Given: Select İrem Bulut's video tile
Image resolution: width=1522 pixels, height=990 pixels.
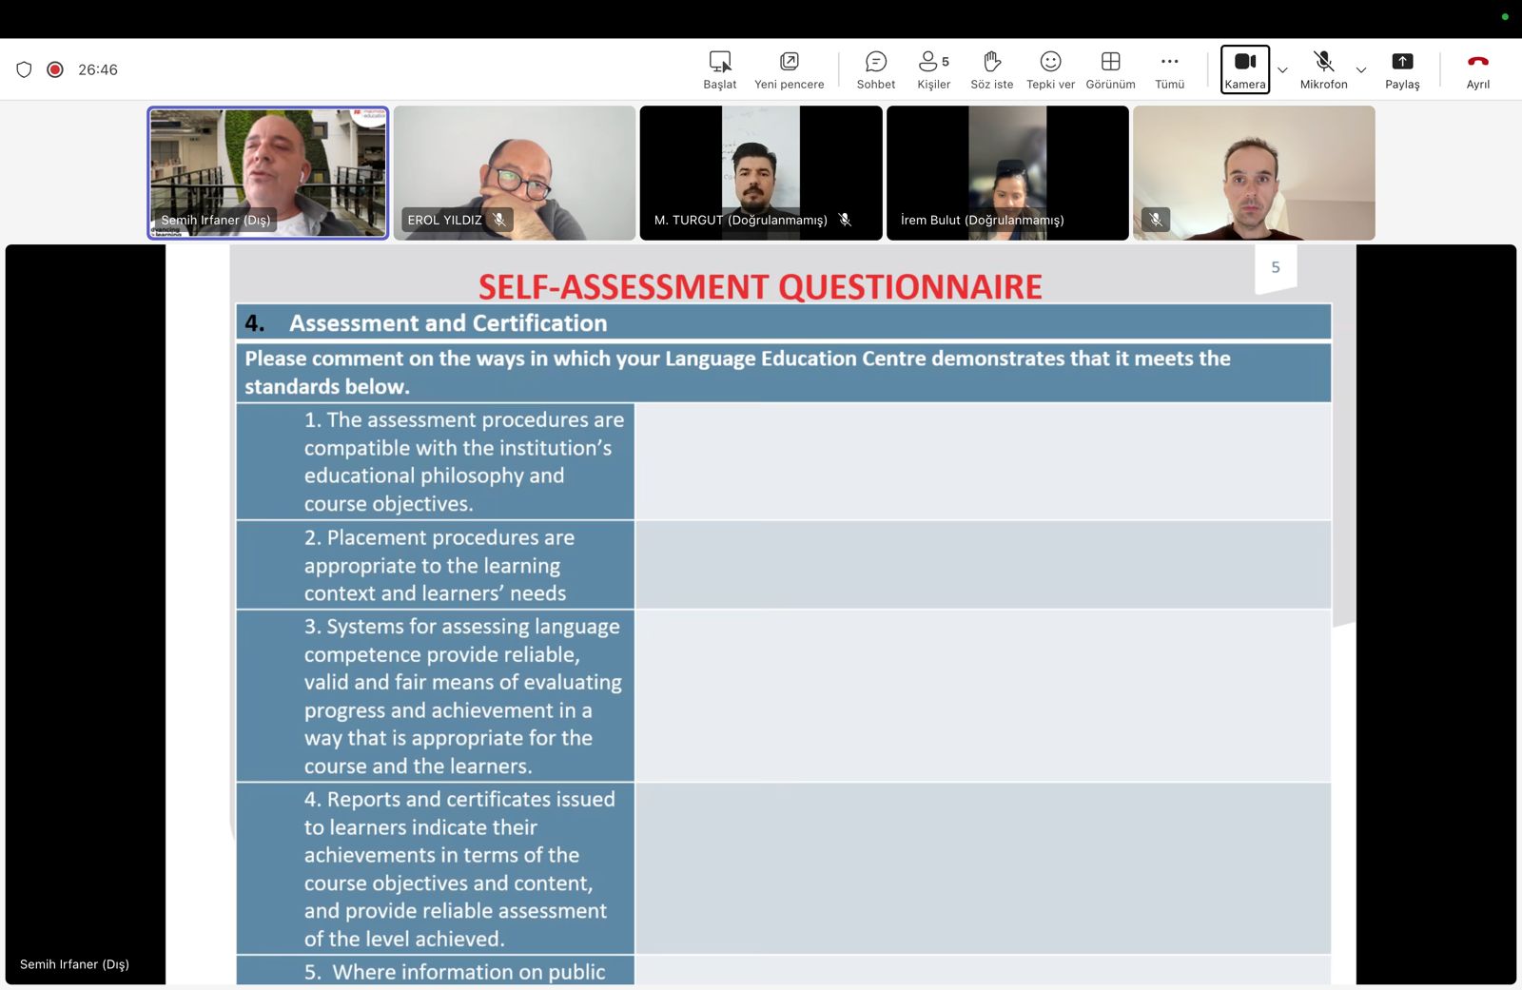Looking at the screenshot, I should click(1007, 172).
